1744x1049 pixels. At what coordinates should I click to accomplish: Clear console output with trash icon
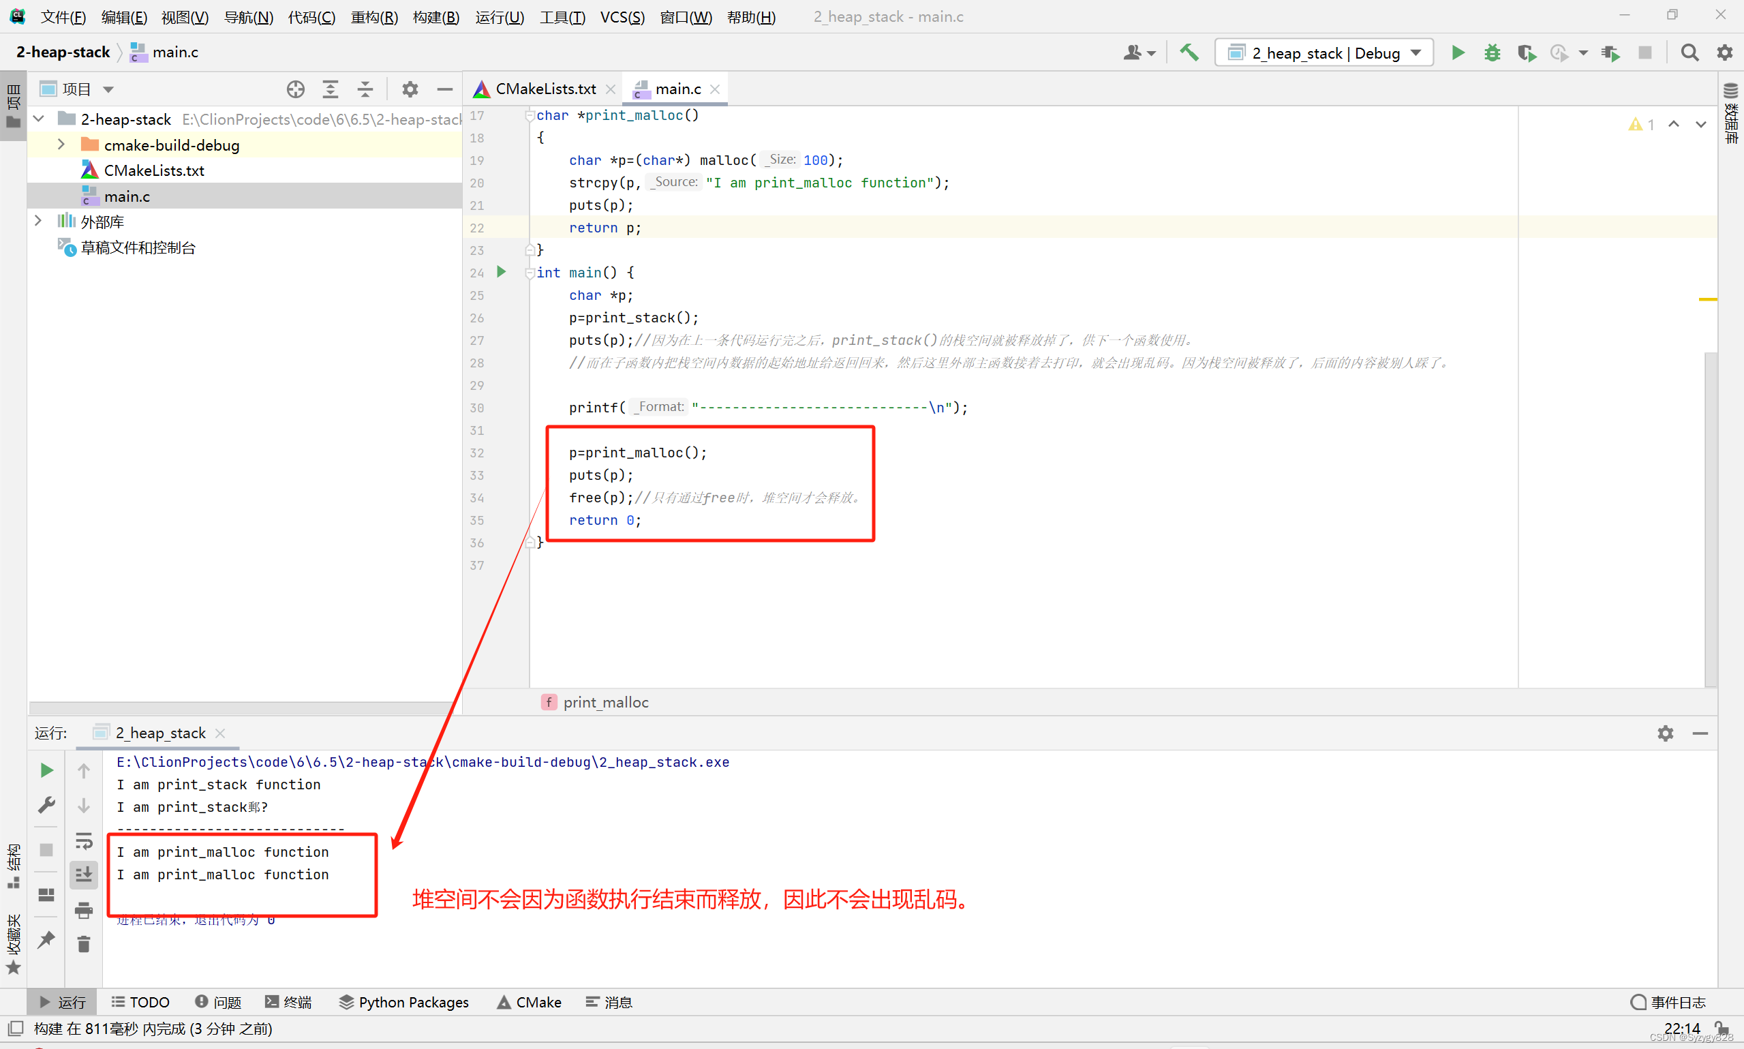pyautogui.click(x=84, y=945)
